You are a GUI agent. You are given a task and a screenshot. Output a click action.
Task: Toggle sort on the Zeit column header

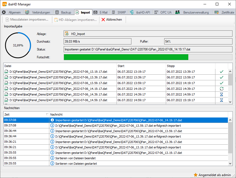[26, 115]
